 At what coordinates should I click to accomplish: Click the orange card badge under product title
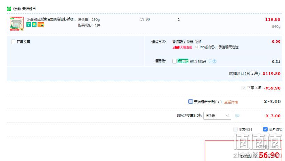(x=41, y=25)
